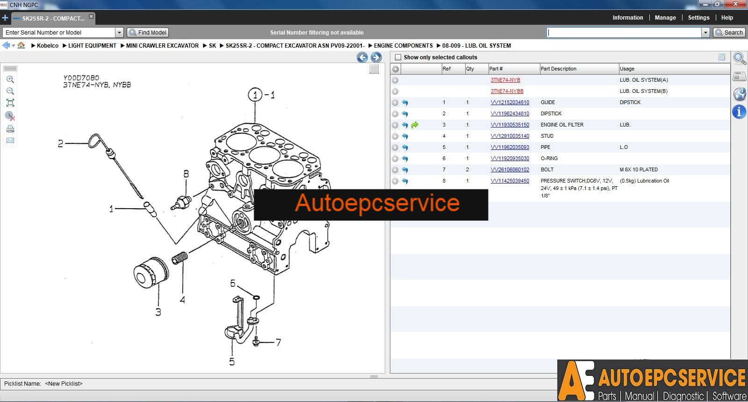The width and height of the screenshot is (748, 402).
Task: Click the Find Model button
Action: pos(148,32)
